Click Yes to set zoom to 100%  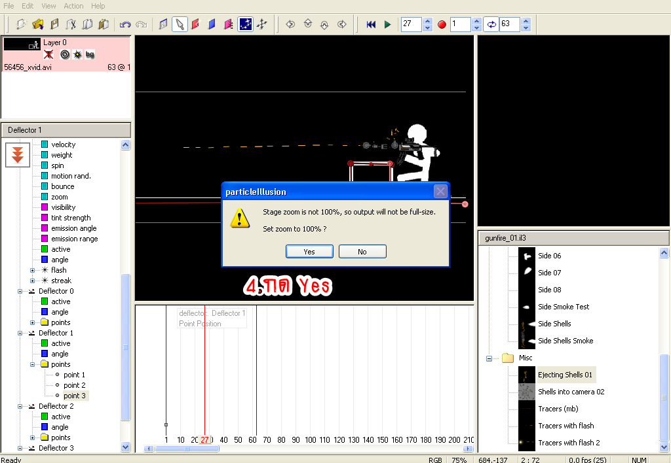click(x=309, y=252)
